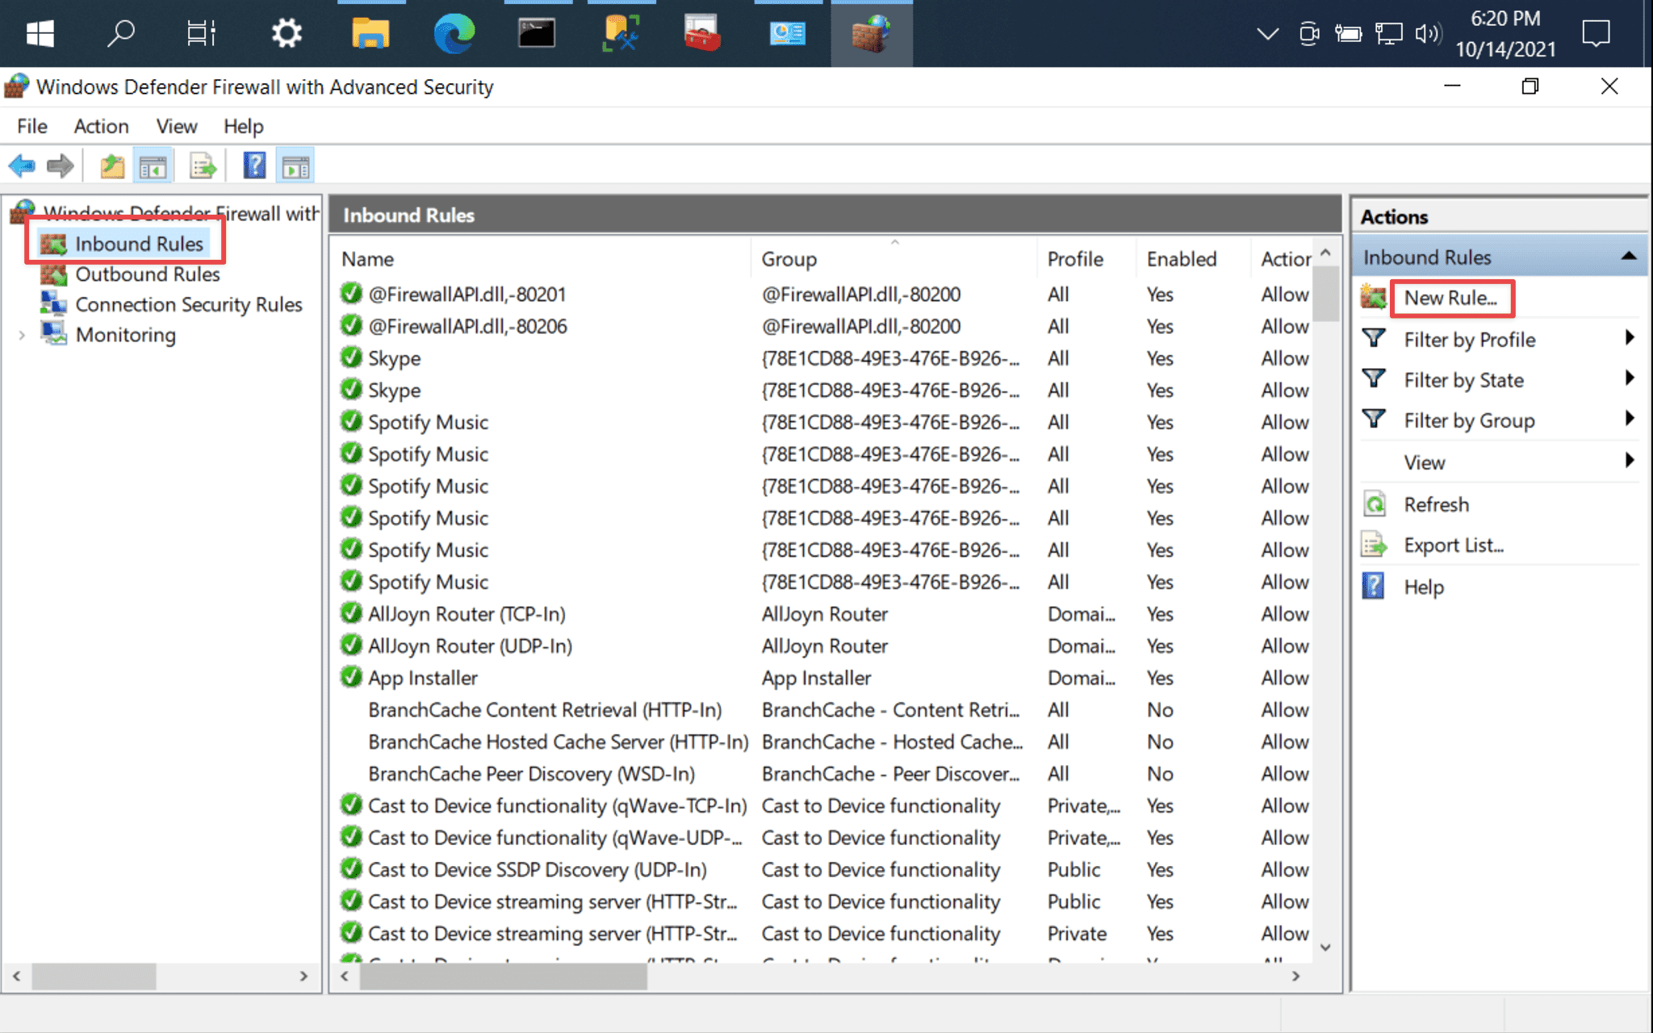Click the New Rule brick wall icon
This screenshot has height=1033, width=1653.
1373,298
